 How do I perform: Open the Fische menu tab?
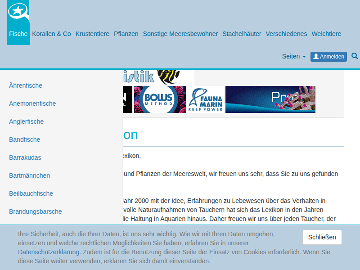coord(18,34)
